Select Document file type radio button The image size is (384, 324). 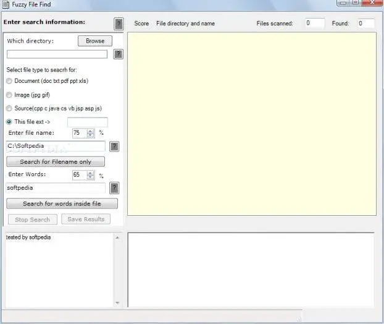pyautogui.click(x=9, y=81)
